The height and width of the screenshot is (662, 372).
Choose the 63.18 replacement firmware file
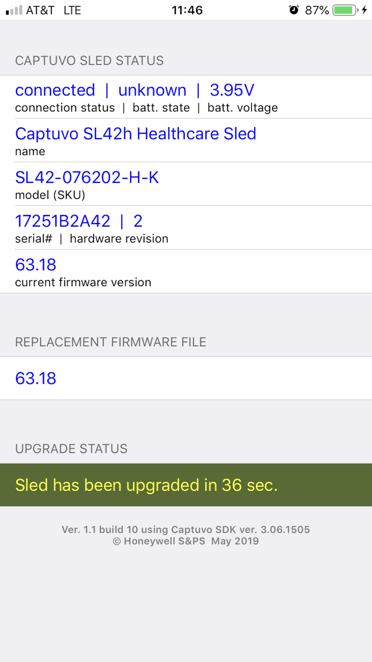(36, 378)
